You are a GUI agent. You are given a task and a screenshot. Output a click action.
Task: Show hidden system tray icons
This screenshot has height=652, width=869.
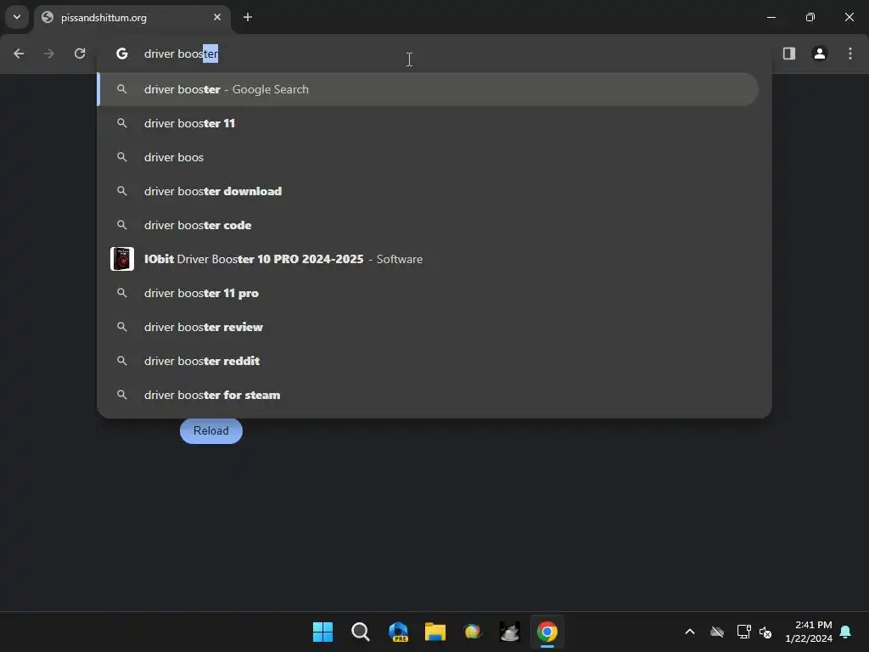tap(690, 632)
